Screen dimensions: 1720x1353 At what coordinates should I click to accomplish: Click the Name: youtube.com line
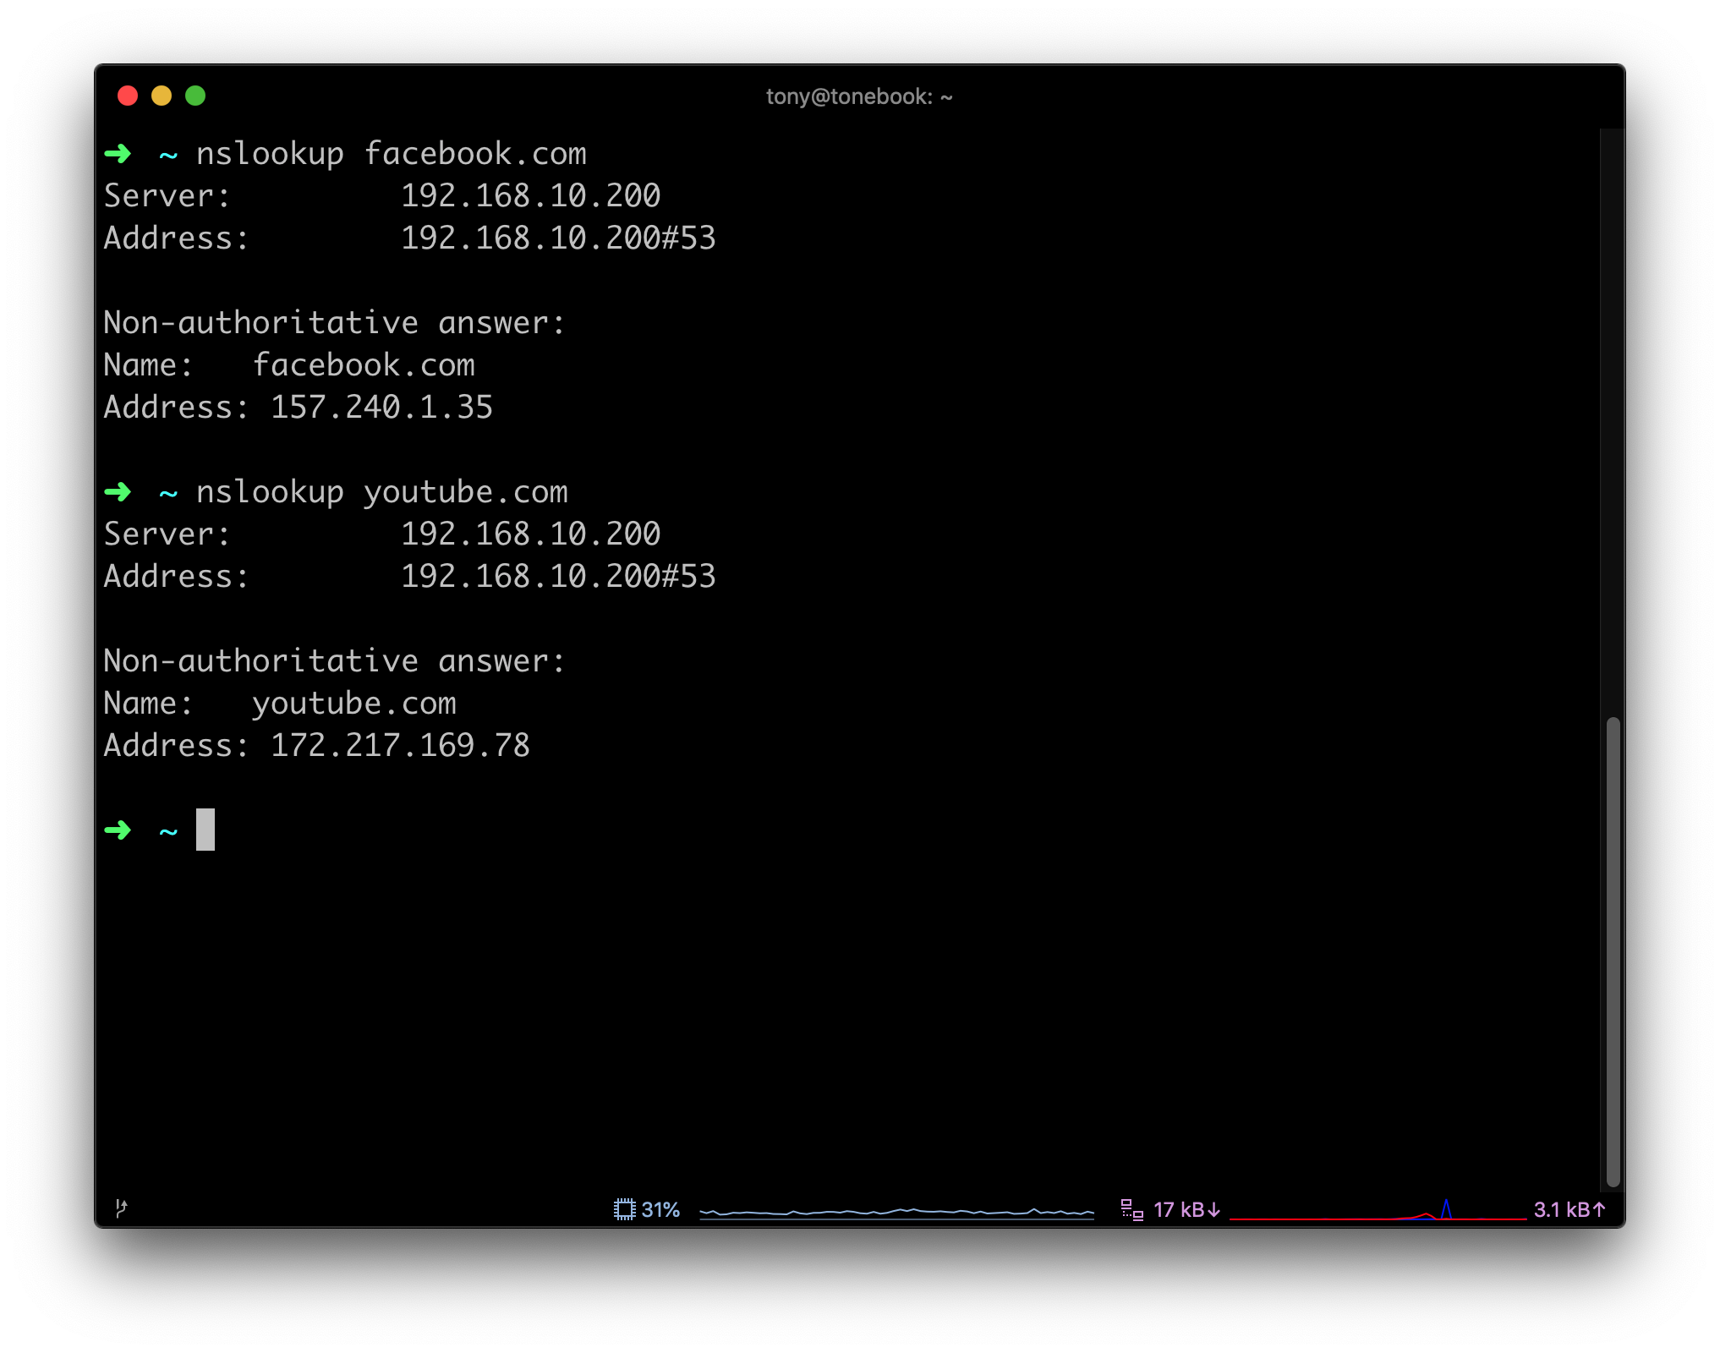[x=280, y=704]
